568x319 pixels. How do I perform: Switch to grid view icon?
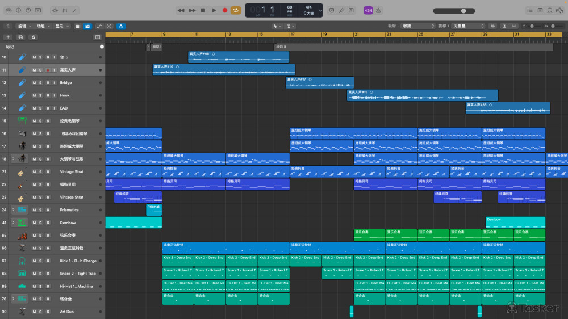pyautogui.click(x=78, y=26)
